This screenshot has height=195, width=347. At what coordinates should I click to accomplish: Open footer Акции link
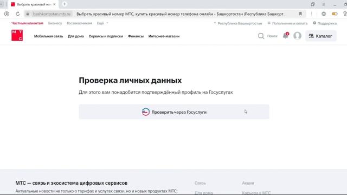click(248, 183)
